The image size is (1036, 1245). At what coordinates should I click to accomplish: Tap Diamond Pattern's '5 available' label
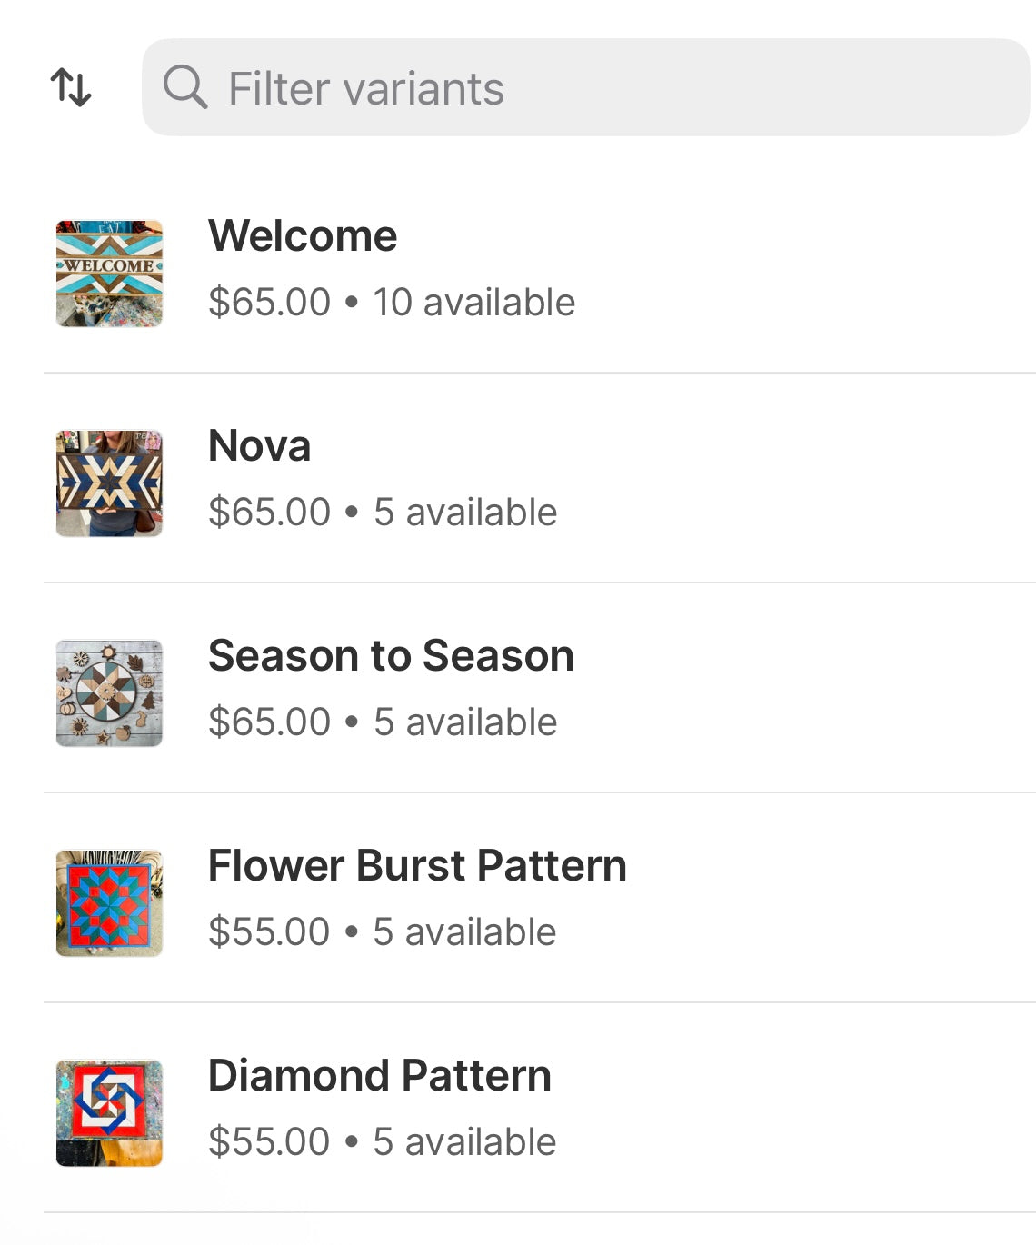(464, 1142)
